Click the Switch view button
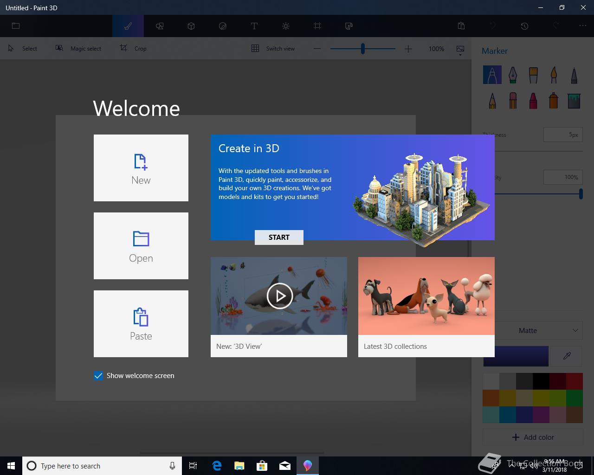The width and height of the screenshot is (594, 475). coord(273,48)
